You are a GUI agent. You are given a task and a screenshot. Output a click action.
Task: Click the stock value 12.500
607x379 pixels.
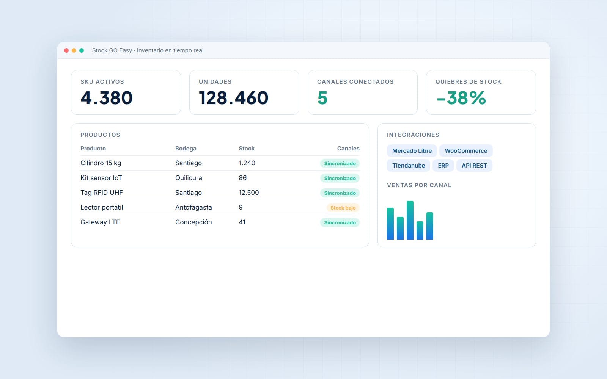pos(249,193)
